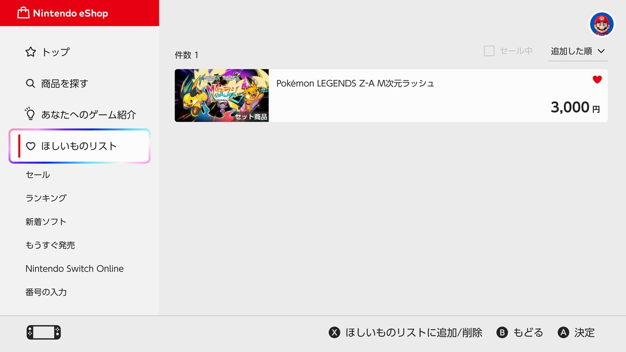
Task: Select ランキング in the sidebar
Action: tap(46, 198)
